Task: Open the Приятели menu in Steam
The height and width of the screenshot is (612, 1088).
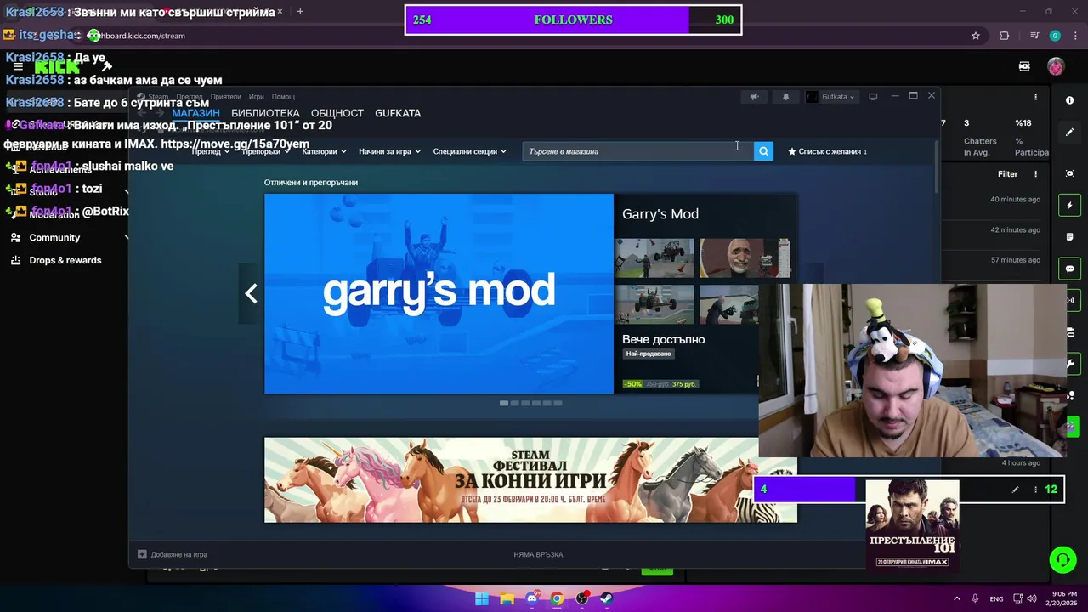Action: (x=226, y=97)
